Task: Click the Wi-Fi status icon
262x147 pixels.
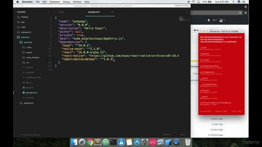Action: (x=193, y=2)
